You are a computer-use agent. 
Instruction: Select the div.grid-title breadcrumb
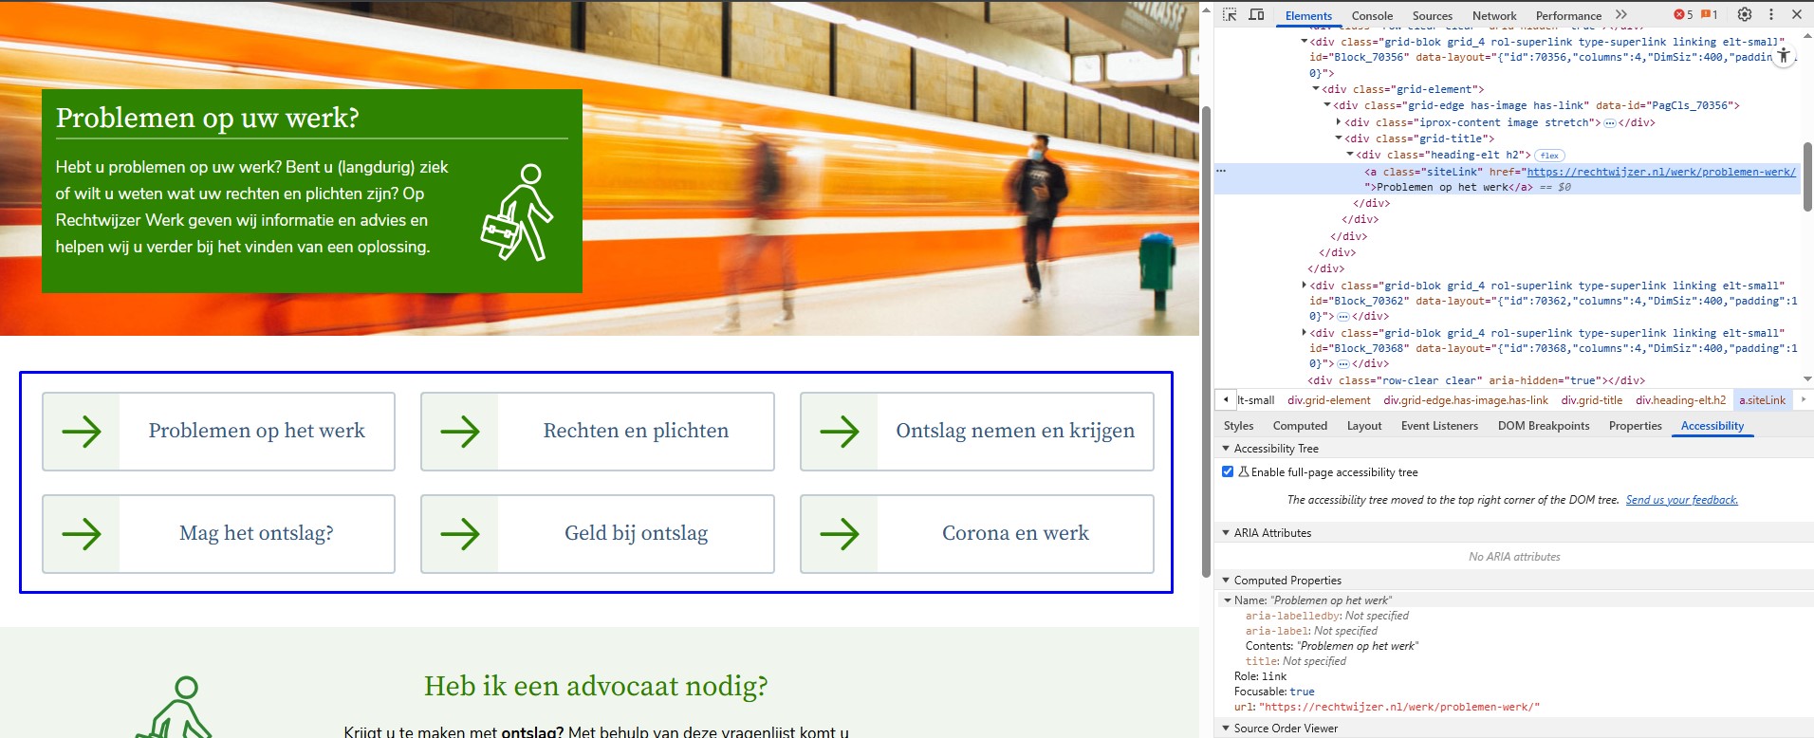[1591, 400]
